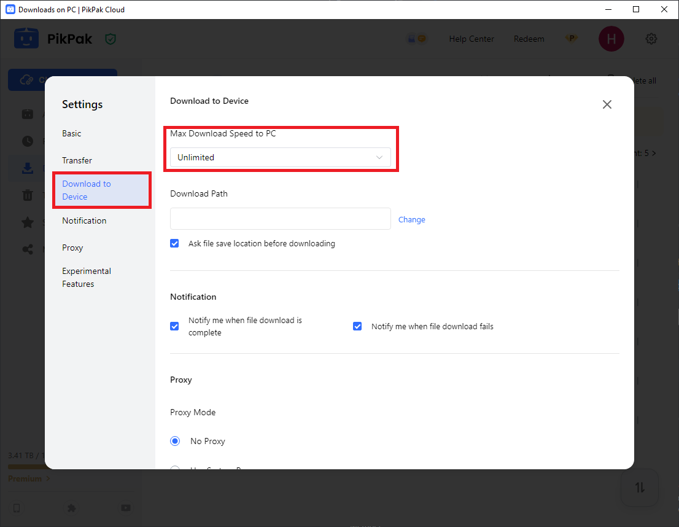Click the trash icon in the sidebar
This screenshot has height=527, width=679.
pos(28,195)
